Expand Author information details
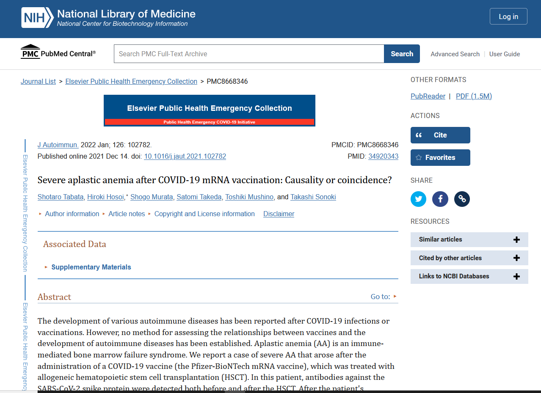541x393 pixels. (72, 214)
